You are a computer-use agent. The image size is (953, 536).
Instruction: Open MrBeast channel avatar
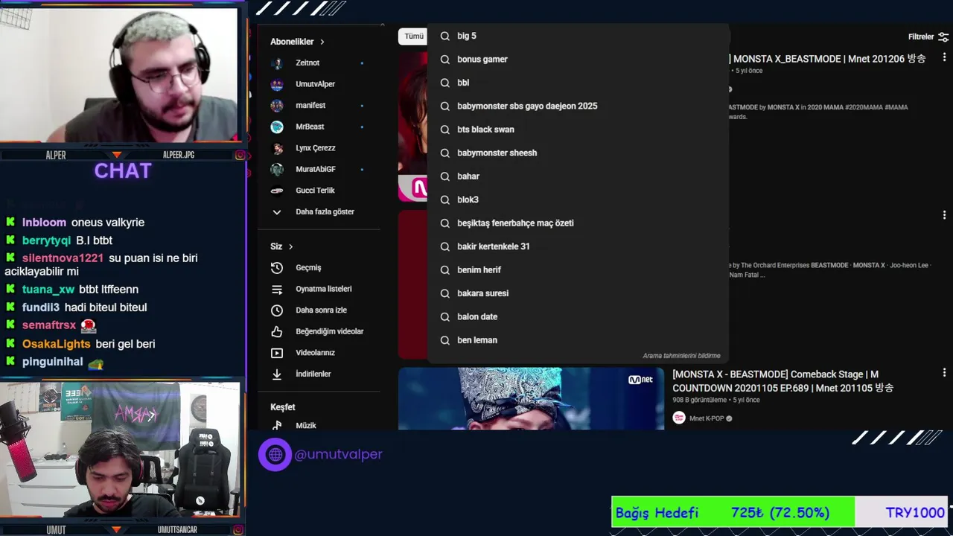pos(277,127)
